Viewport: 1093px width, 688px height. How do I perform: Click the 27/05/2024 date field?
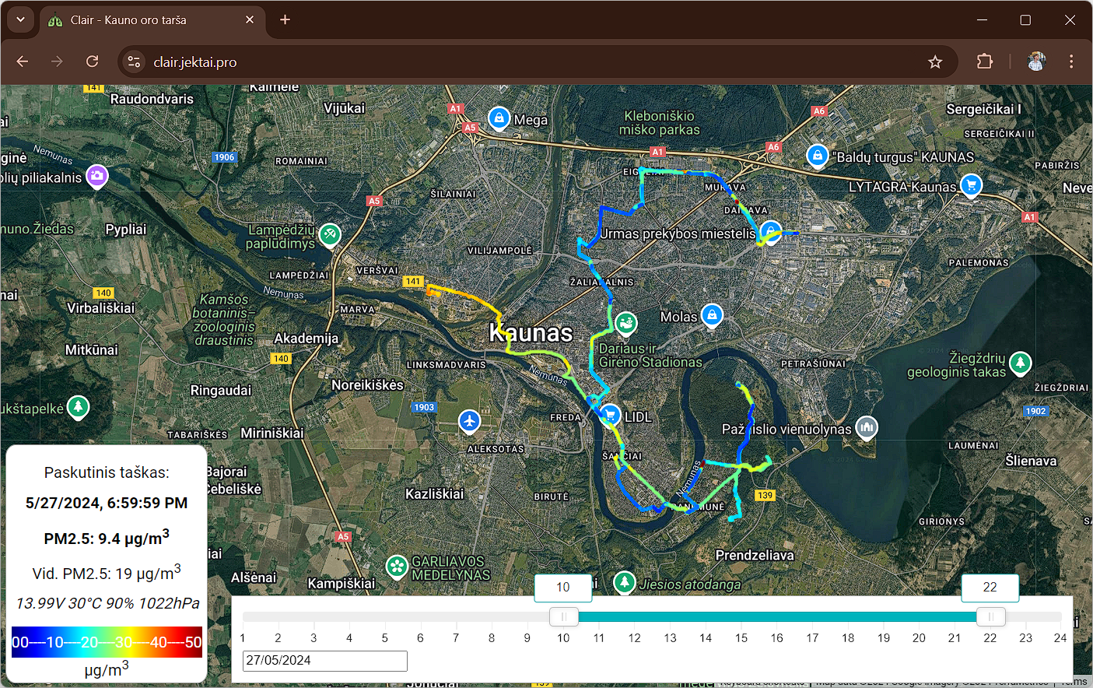tap(324, 661)
